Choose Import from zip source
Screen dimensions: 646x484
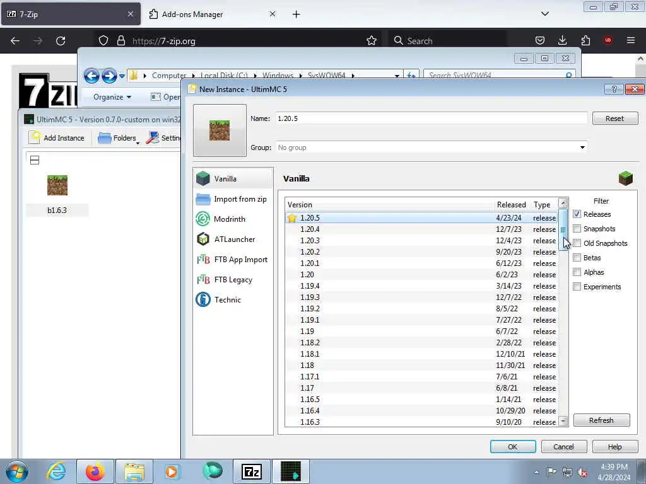point(233,199)
